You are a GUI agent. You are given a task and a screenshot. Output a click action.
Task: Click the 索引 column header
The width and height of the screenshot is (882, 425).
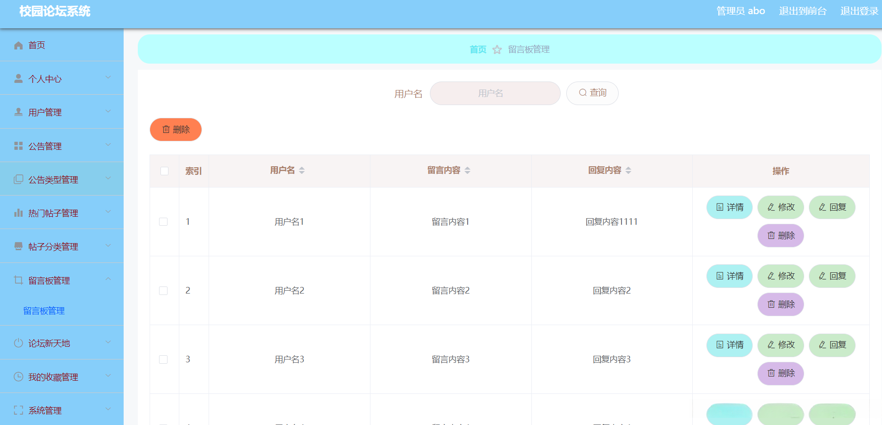193,171
